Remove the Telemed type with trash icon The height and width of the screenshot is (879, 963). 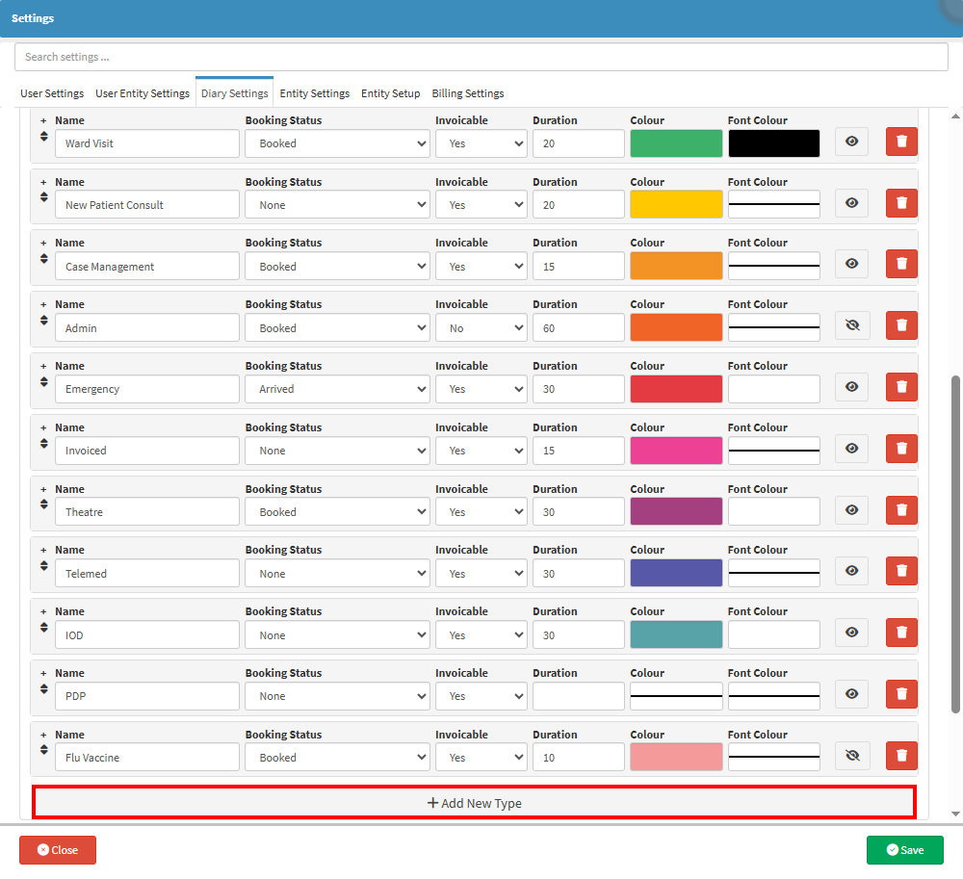click(x=901, y=572)
